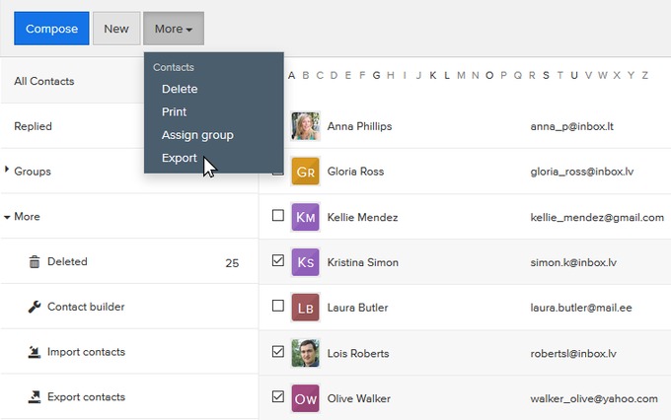671x420 pixels.
Task: Uncheck the box for Lois Roberts
Action: click(278, 352)
